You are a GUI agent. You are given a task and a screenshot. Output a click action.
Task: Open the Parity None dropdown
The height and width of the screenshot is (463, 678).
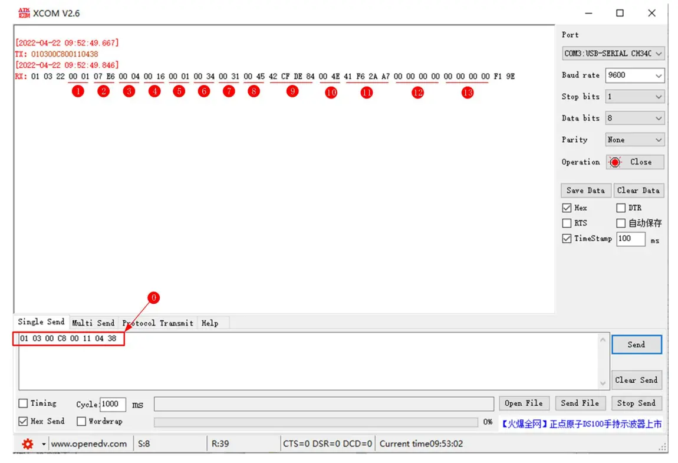pos(634,140)
